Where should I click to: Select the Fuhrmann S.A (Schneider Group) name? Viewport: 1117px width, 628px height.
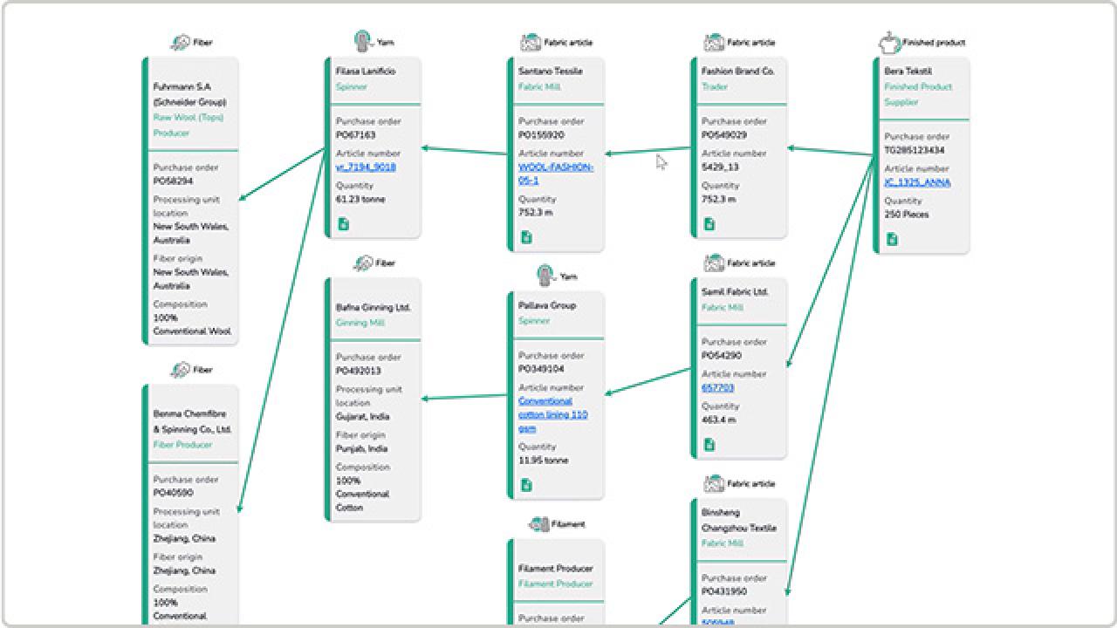[x=189, y=94]
